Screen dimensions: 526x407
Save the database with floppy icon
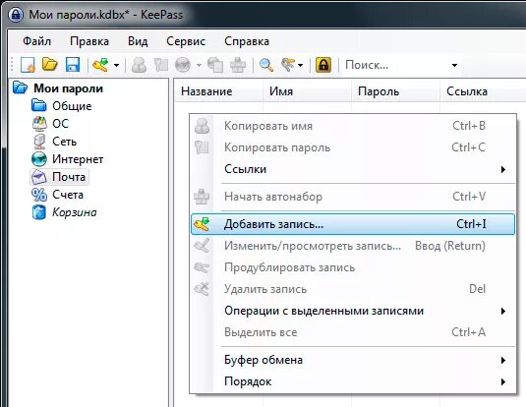pyautogui.click(x=73, y=65)
